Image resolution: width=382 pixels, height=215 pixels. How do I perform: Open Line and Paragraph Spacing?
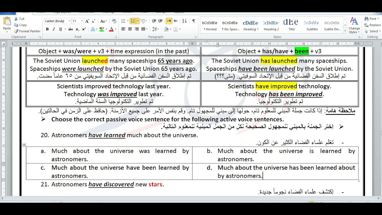point(155,29)
